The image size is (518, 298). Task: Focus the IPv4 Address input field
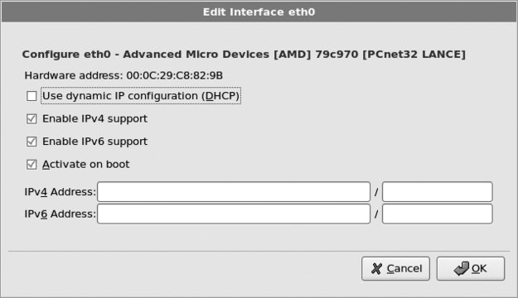[234, 192]
